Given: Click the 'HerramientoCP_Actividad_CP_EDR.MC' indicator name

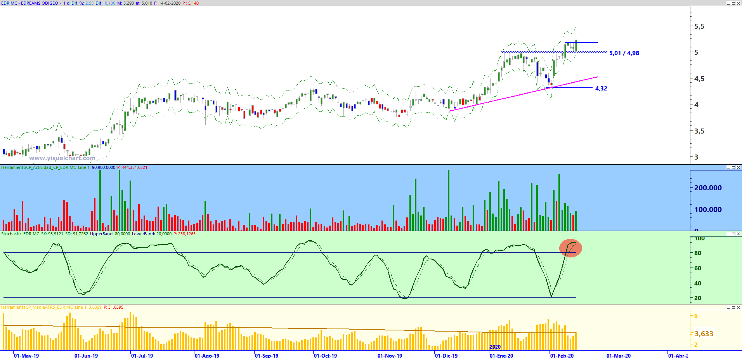Looking at the screenshot, I should coord(39,167).
